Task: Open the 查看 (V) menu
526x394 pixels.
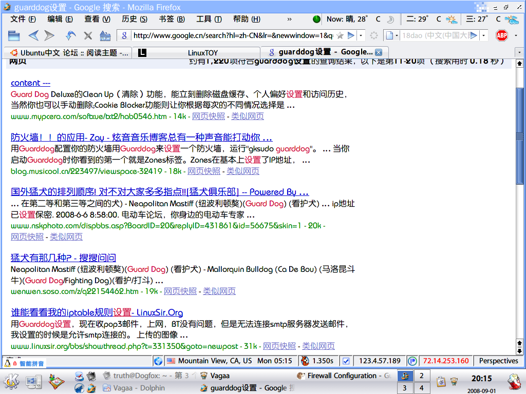Action: [x=97, y=19]
